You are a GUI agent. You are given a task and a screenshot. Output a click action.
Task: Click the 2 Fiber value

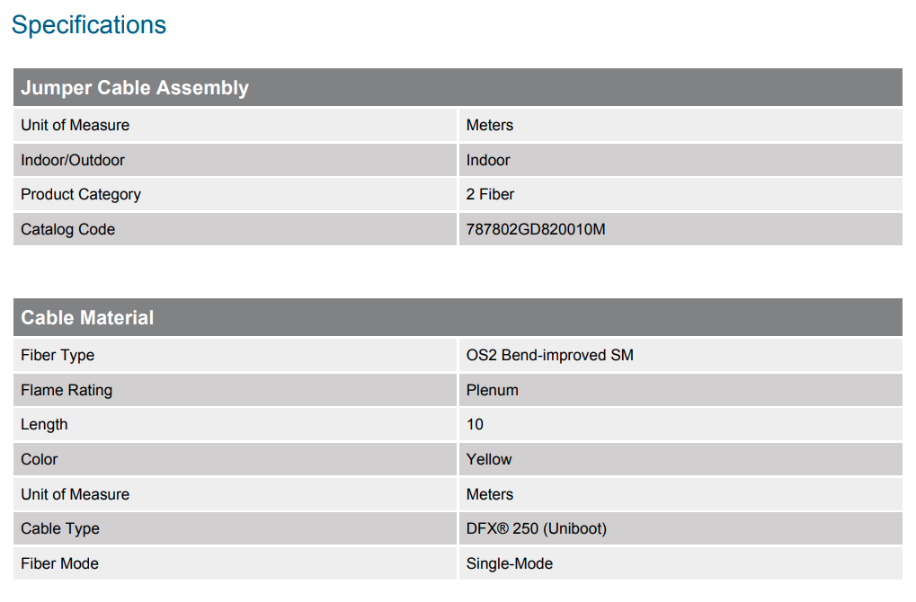[x=490, y=194]
